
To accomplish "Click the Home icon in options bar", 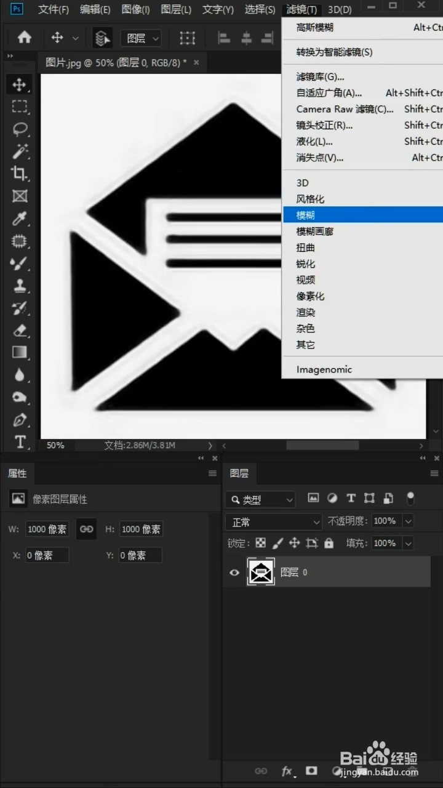I will coord(25,38).
